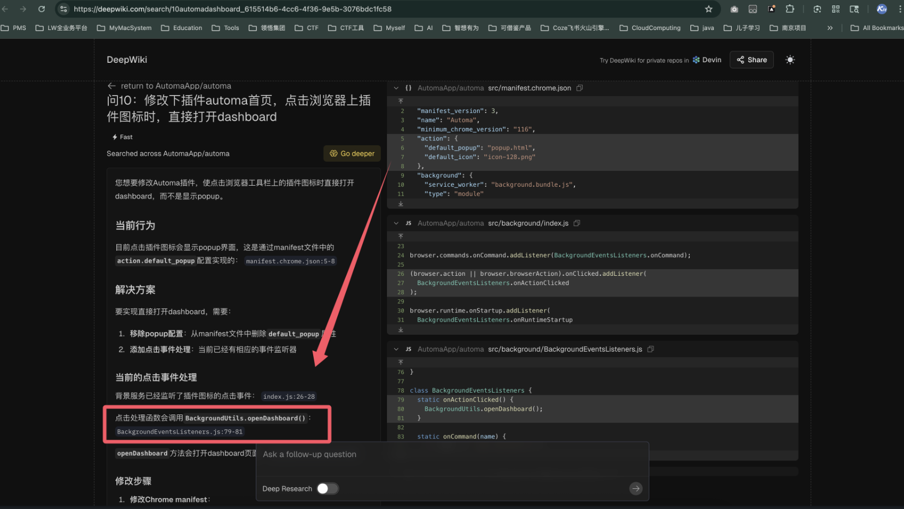Image resolution: width=904 pixels, height=509 pixels.
Task: Open the java bookmarks folder
Action: pyautogui.click(x=702, y=28)
